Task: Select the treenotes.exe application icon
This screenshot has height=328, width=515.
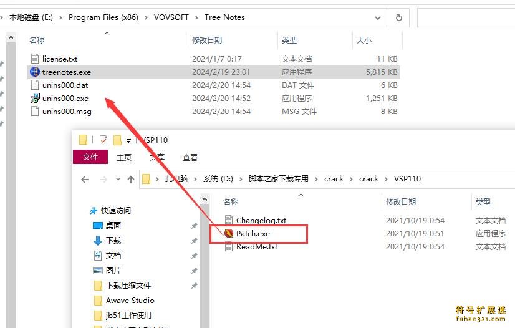Action: 35,72
